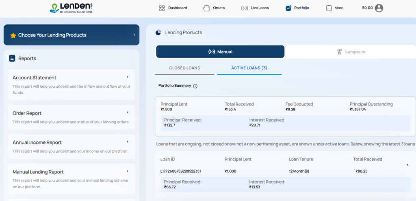Click the Lumpsum tab icon

click(339, 52)
